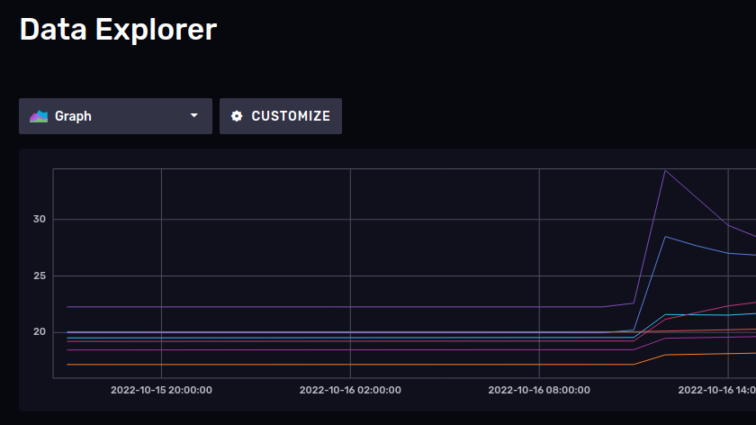Click the y-axis label 20
The width and height of the screenshot is (756, 425).
click(39, 332)
